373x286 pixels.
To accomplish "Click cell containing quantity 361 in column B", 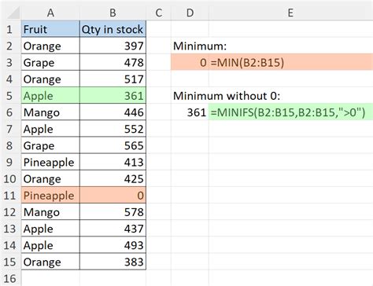I will tap(113, 96).
